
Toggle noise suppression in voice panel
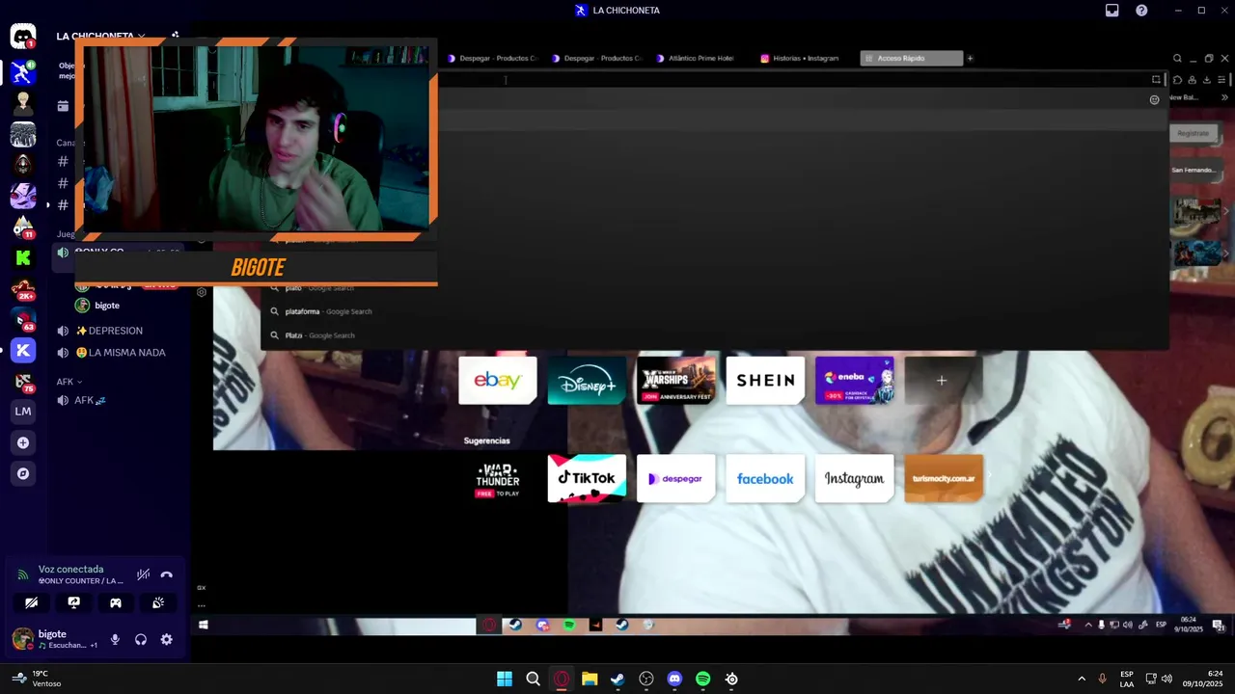click(x=143, y=574)
